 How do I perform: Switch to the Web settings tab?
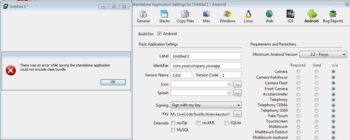tap(269, 17)
